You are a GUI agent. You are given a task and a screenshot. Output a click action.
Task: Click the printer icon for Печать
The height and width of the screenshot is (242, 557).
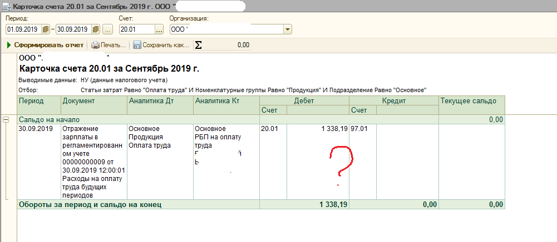pos(95,45)
